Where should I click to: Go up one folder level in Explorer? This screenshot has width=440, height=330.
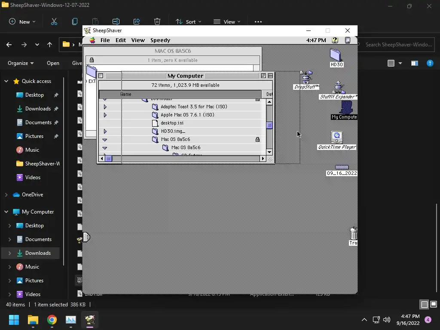coord(50,45)
